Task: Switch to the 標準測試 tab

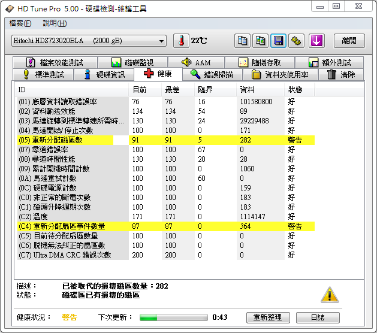Action: coord(43,74)
